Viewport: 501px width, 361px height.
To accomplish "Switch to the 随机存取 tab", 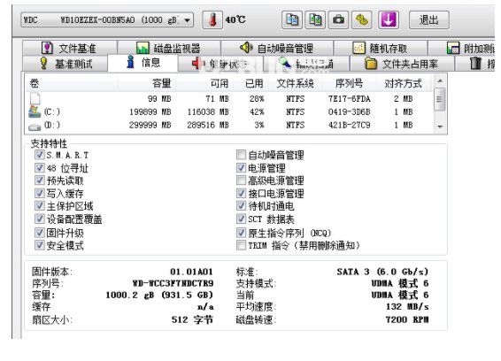I will [x=381, y=48].
